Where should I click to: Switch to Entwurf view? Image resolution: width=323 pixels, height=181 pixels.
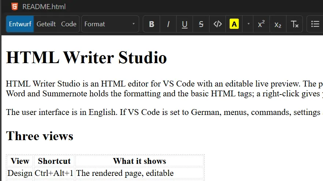20,24
